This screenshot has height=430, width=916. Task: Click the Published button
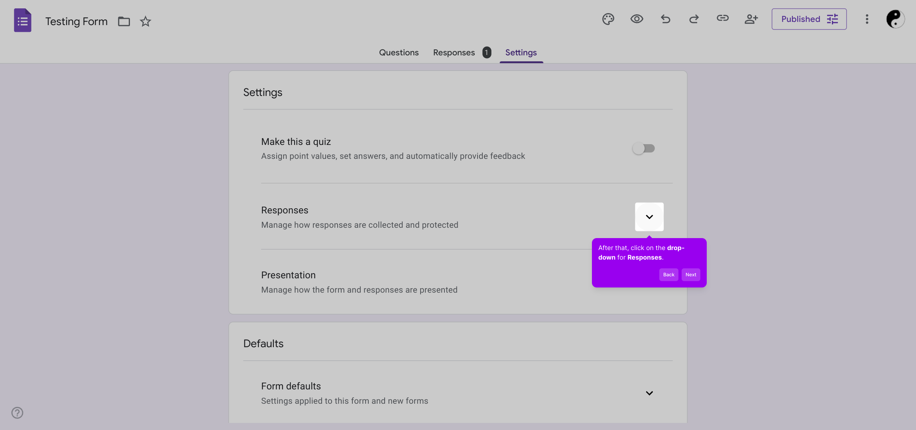click(x=809, y=19)
